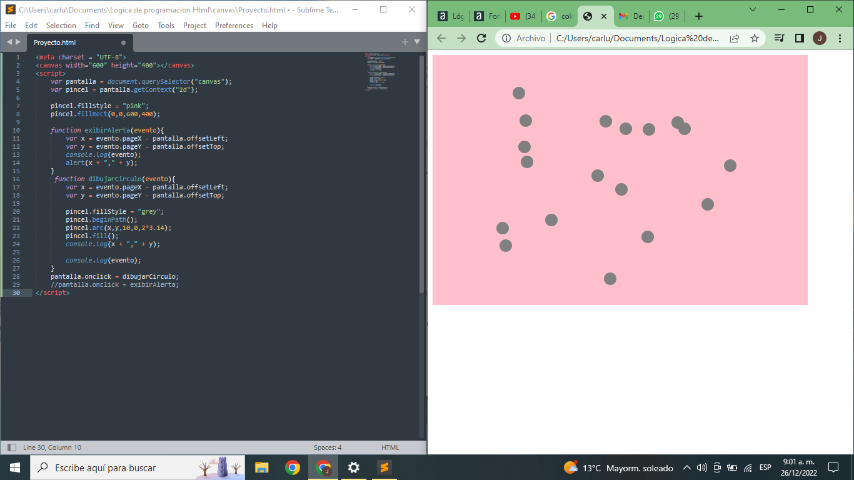Viewport: 854px width, 480px height.
Task: Open the media control icon in Chrome
Action: (779, 38)
